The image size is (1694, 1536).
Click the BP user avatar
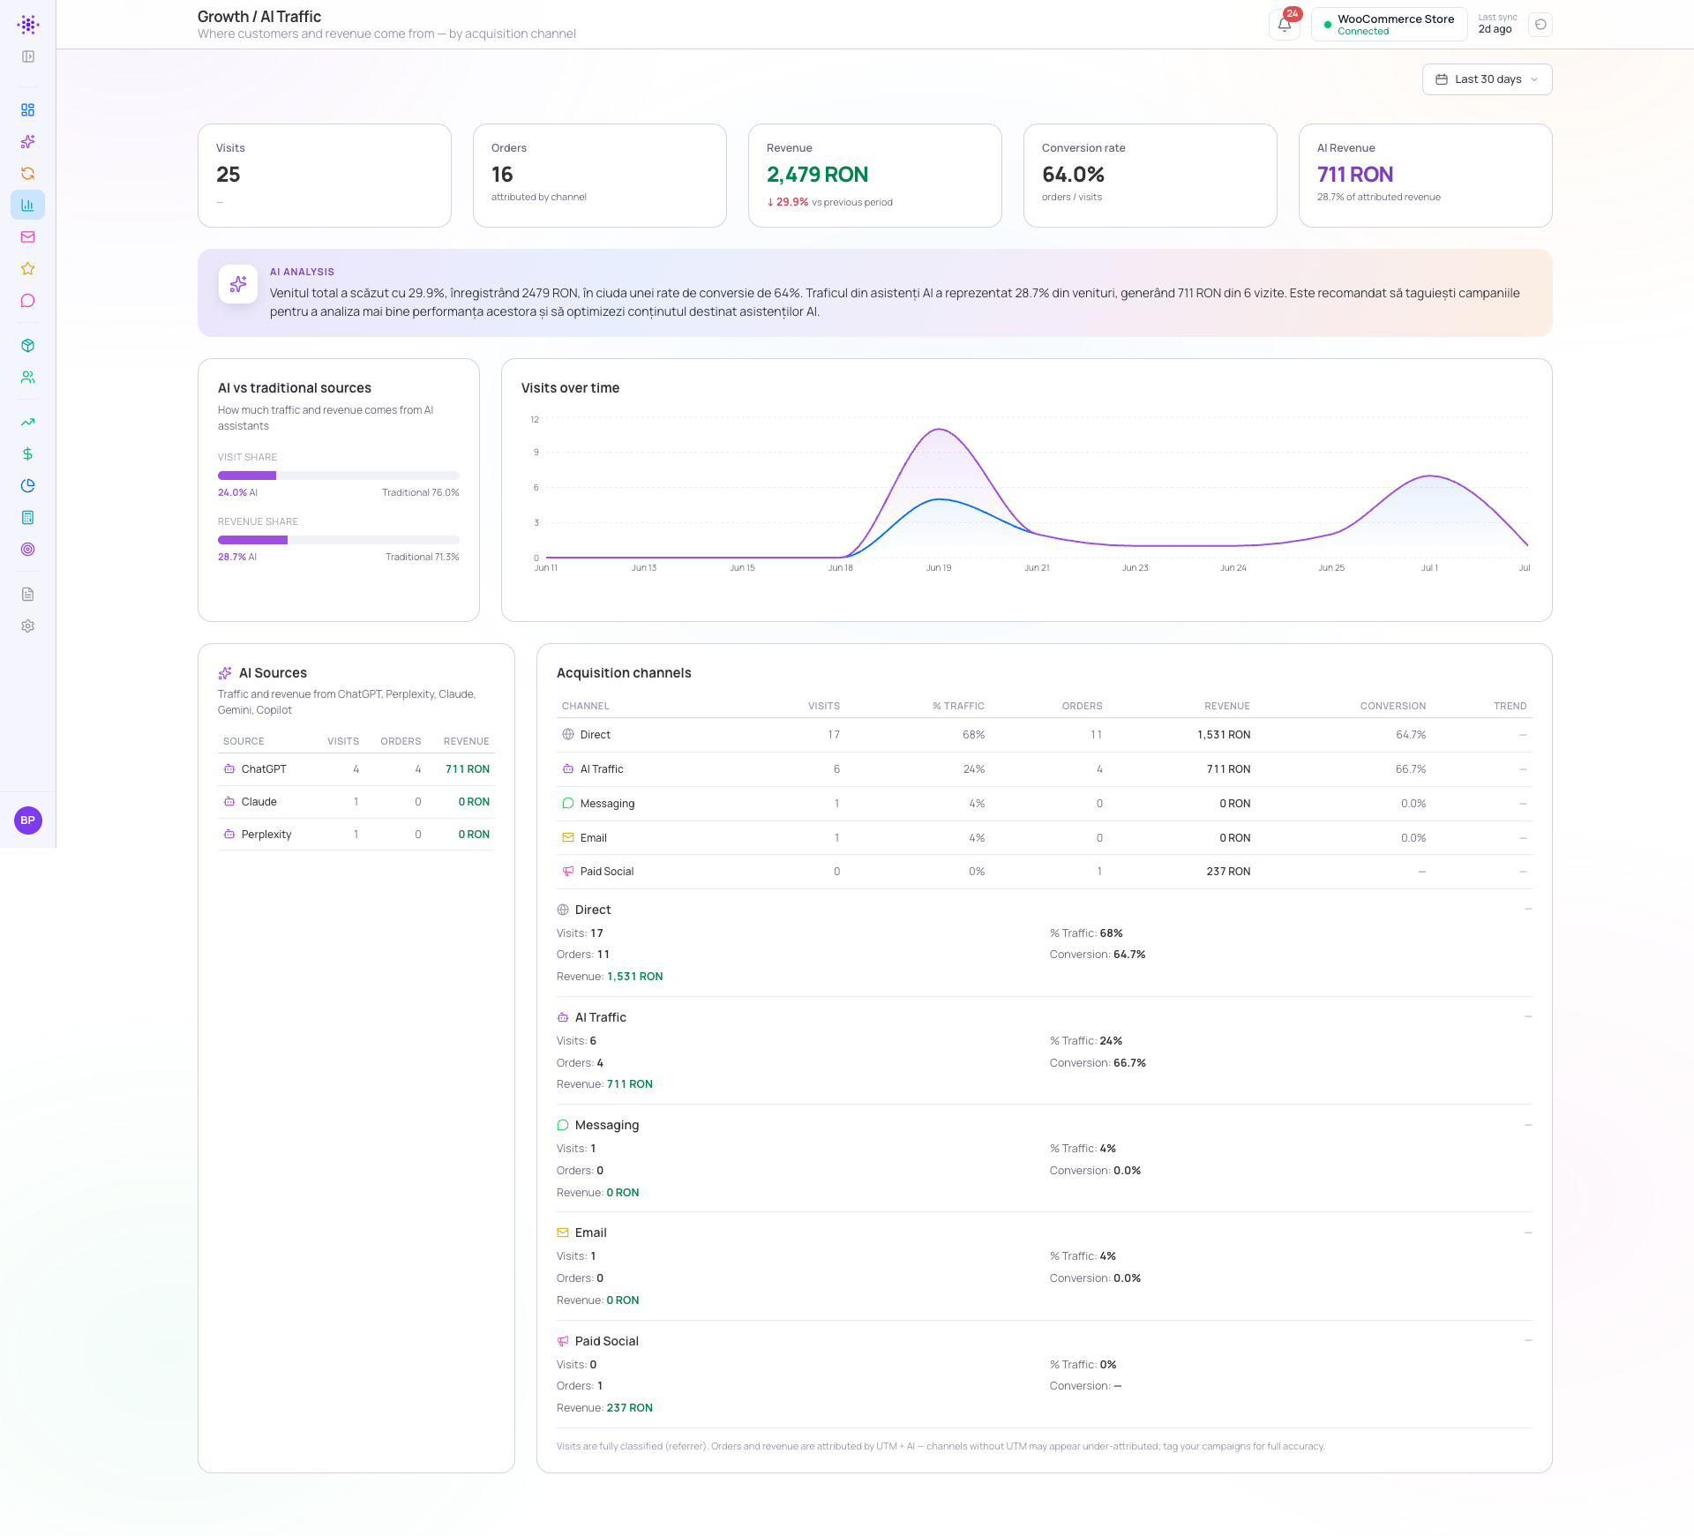(28, 820)
